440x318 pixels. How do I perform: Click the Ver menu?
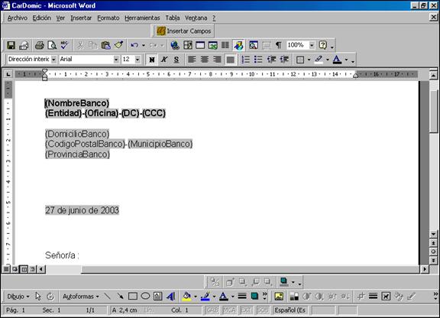tap(60, 18)
